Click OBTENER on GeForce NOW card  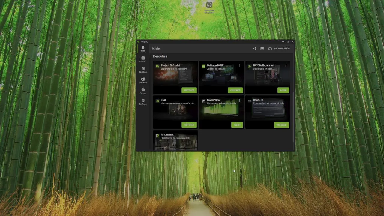pyautogui.click(x=235, y=90)
